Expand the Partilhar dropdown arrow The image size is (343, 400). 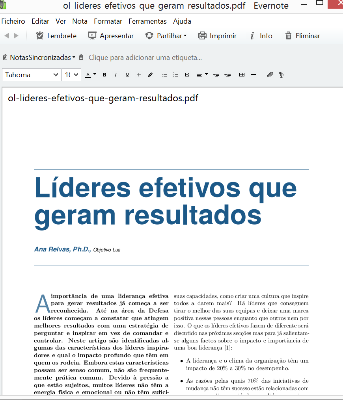coord(185,36)
